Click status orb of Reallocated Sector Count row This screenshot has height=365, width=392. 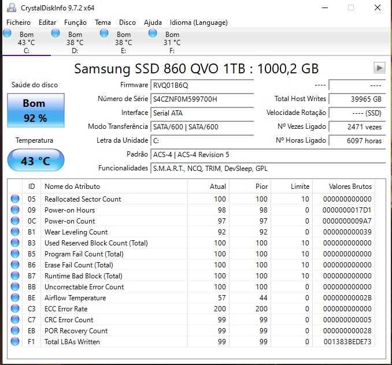pyautogui.click(x=15, y=199)
